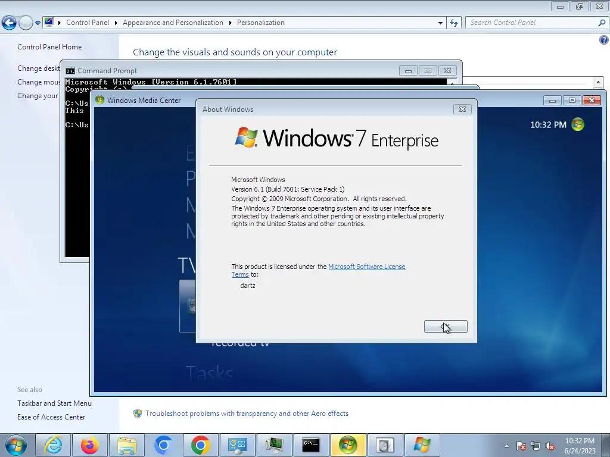Open Windows Explorer from the taskbar
Screen dimensions: 610x457
click(127, 445)
